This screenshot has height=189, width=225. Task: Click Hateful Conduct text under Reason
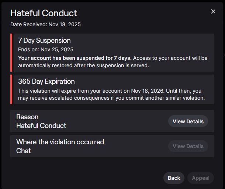point(41,126)
